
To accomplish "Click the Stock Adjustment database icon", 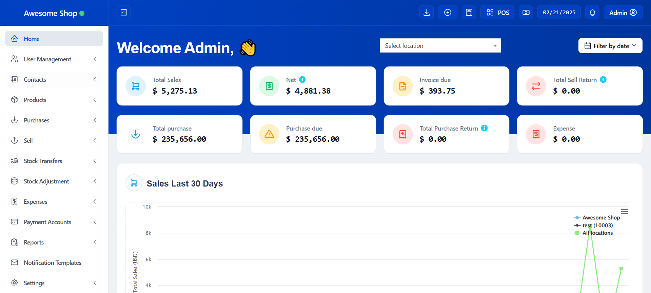I will pyautogui.click(x=14, y=181).
